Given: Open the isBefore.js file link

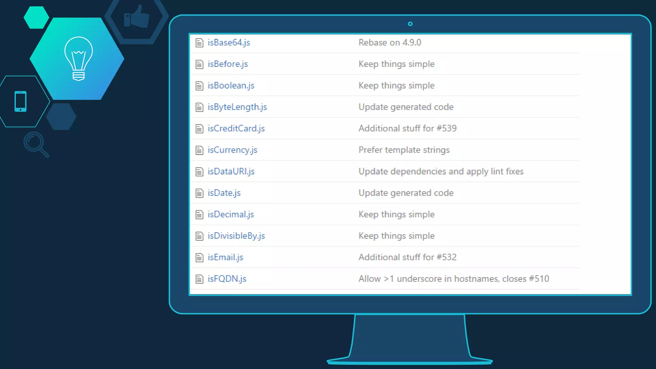Looking at the screenshot, I should tap(227, 64).
